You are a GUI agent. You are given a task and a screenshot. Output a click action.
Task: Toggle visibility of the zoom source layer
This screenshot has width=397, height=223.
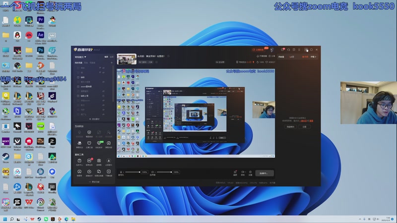[x=103, y=86]
